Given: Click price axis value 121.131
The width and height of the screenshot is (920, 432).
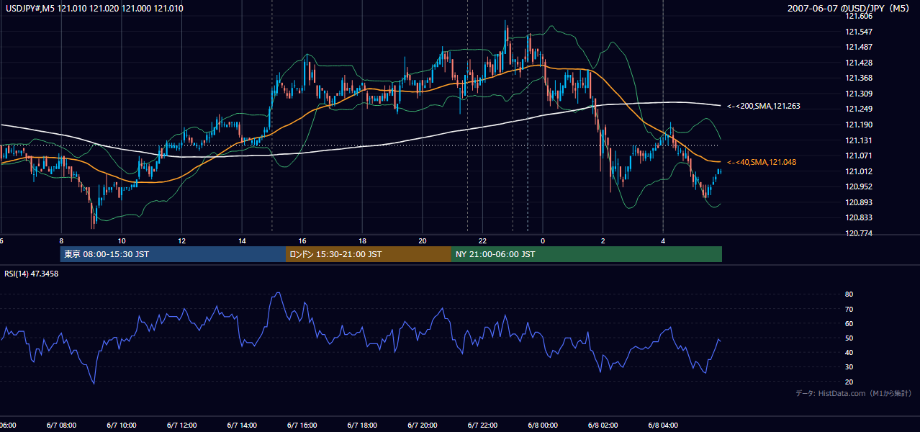Looking at the screenshot, I should point(859,140).
